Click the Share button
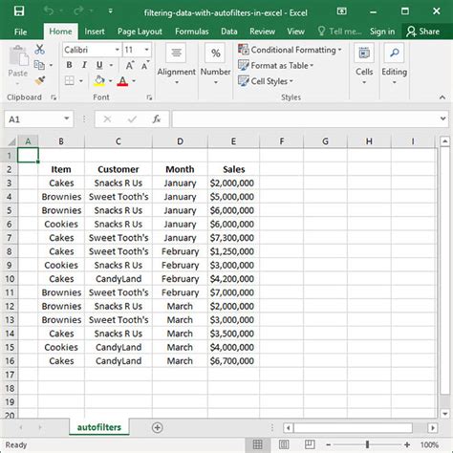The image size is (453, 453). tap(423, 32)
